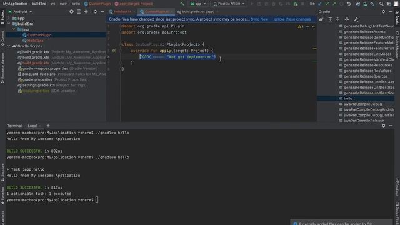Go to next highlighted problem arrow
The image size is (400, 225).
314,27
